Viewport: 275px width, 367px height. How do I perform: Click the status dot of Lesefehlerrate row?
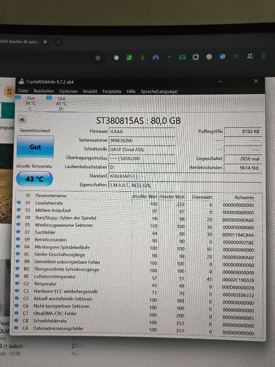tap(19, 203)
